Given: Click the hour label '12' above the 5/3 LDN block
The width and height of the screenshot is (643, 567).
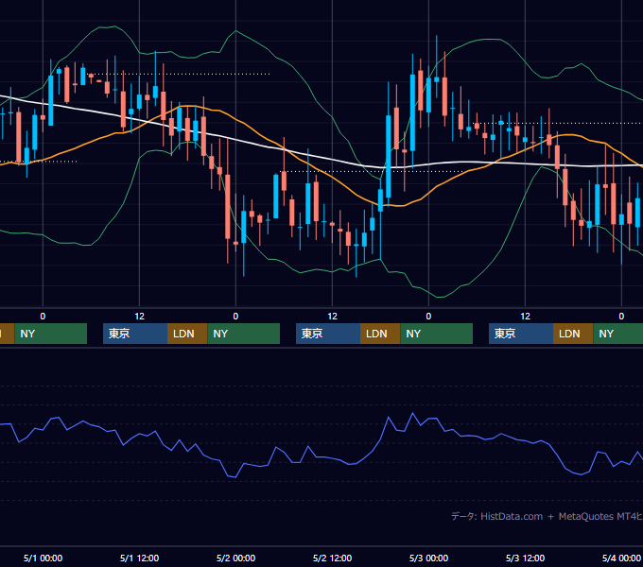Looking at the screenshot, I should point(525,316).
